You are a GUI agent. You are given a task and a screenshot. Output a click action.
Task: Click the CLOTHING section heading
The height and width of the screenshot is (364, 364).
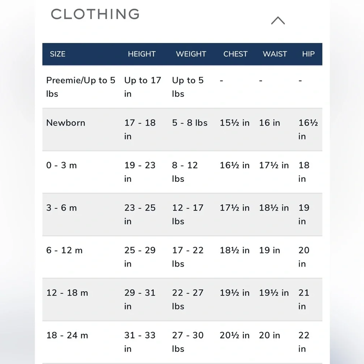pos(95,14)
